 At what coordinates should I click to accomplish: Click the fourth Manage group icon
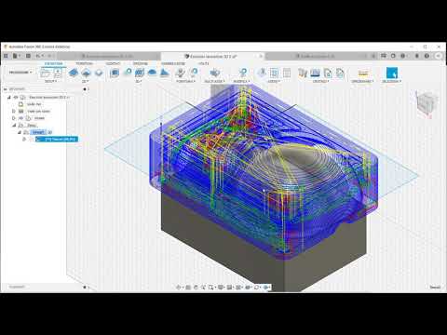(340, 74)
